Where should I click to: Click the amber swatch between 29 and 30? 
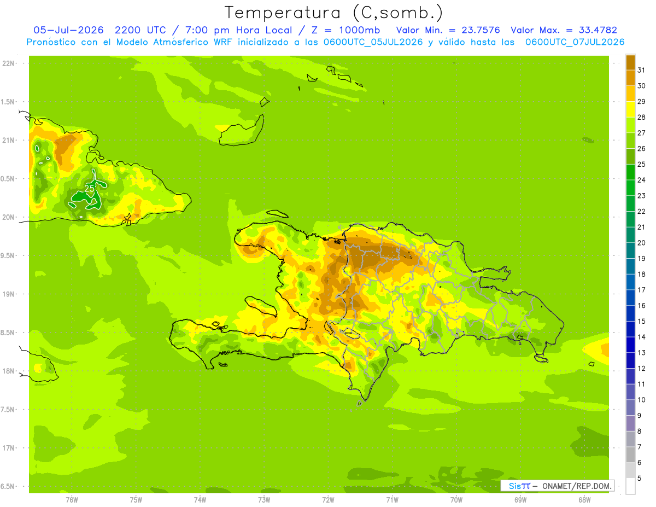tap(630, 94)
